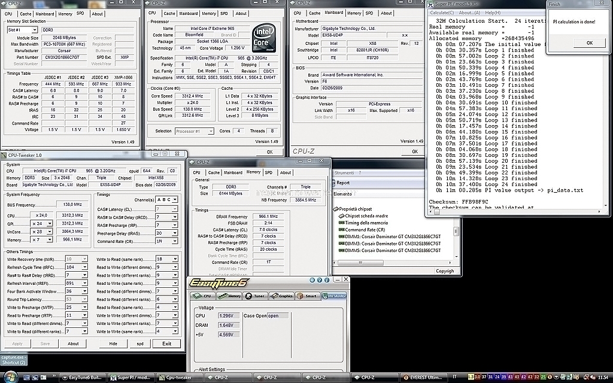Click the Report icon in EVEREST toolbar
The width and height of the screenshot is (613, 383).
pyautogui.click(x=334, y=183)
